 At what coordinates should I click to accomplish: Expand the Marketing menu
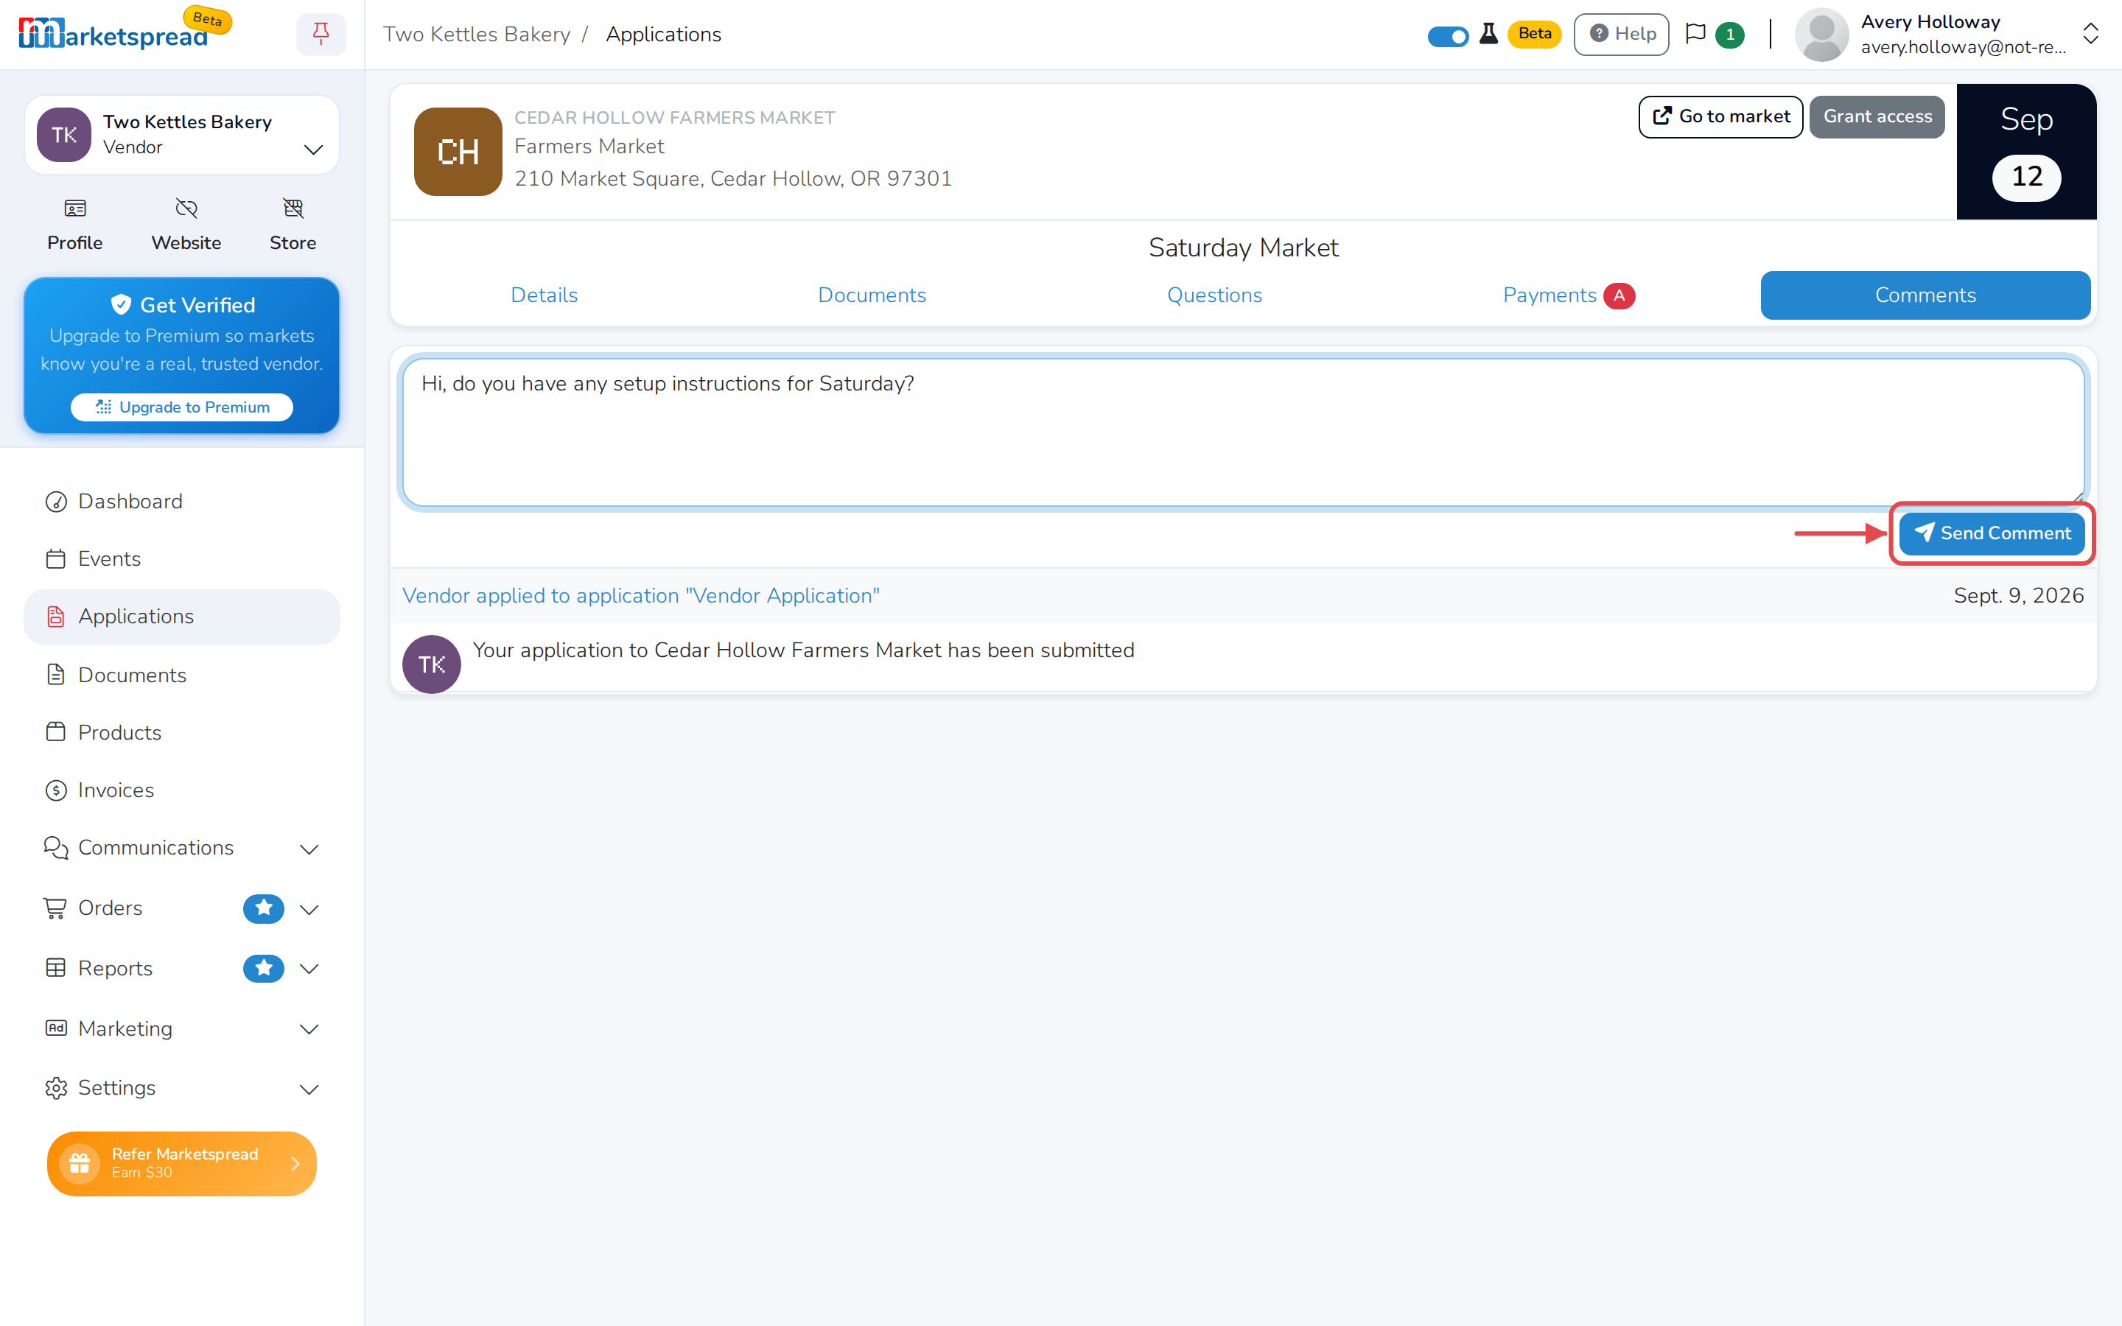(181, 1028)
